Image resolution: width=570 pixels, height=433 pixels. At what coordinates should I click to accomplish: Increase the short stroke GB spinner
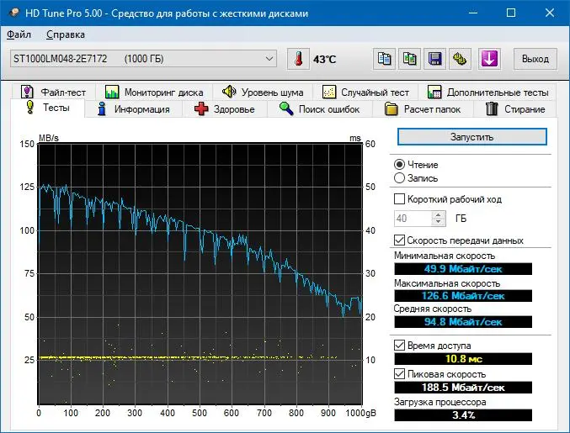439,215
